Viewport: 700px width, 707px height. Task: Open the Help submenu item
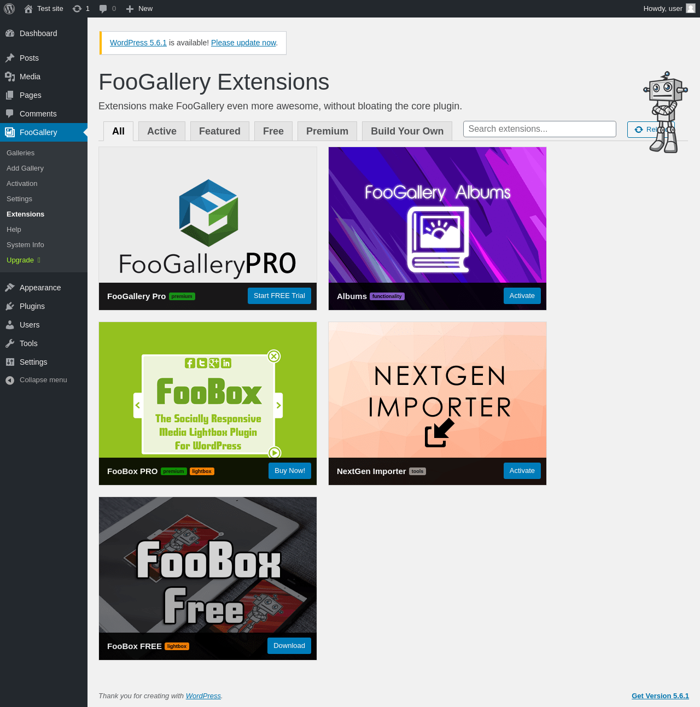click(x=44, y=230)
